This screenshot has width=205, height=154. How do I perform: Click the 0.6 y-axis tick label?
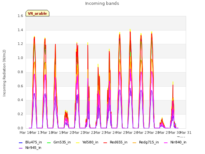click(20, 86)
